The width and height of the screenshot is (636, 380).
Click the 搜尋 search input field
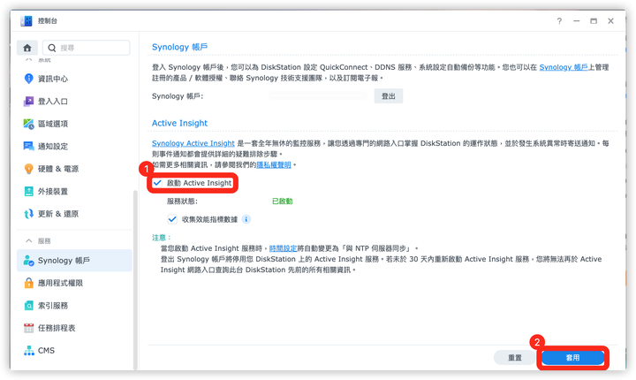click(x=87, y=48)
